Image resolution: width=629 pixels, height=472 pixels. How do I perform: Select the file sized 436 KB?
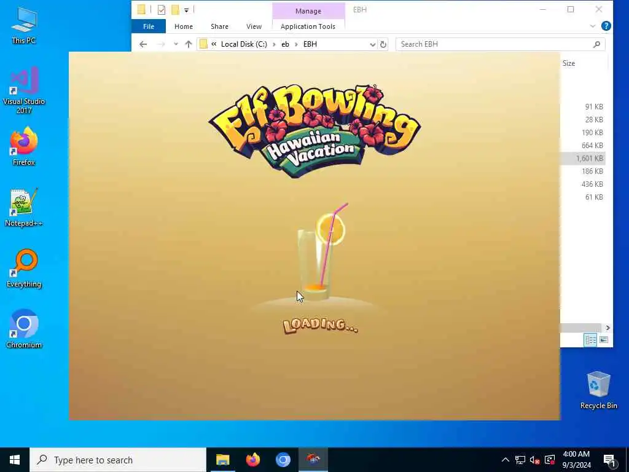[592, 184]
